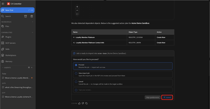This screenshot has height=109, width=210.
Task: Select the custom answer radio button
Action: click(76, 90)
